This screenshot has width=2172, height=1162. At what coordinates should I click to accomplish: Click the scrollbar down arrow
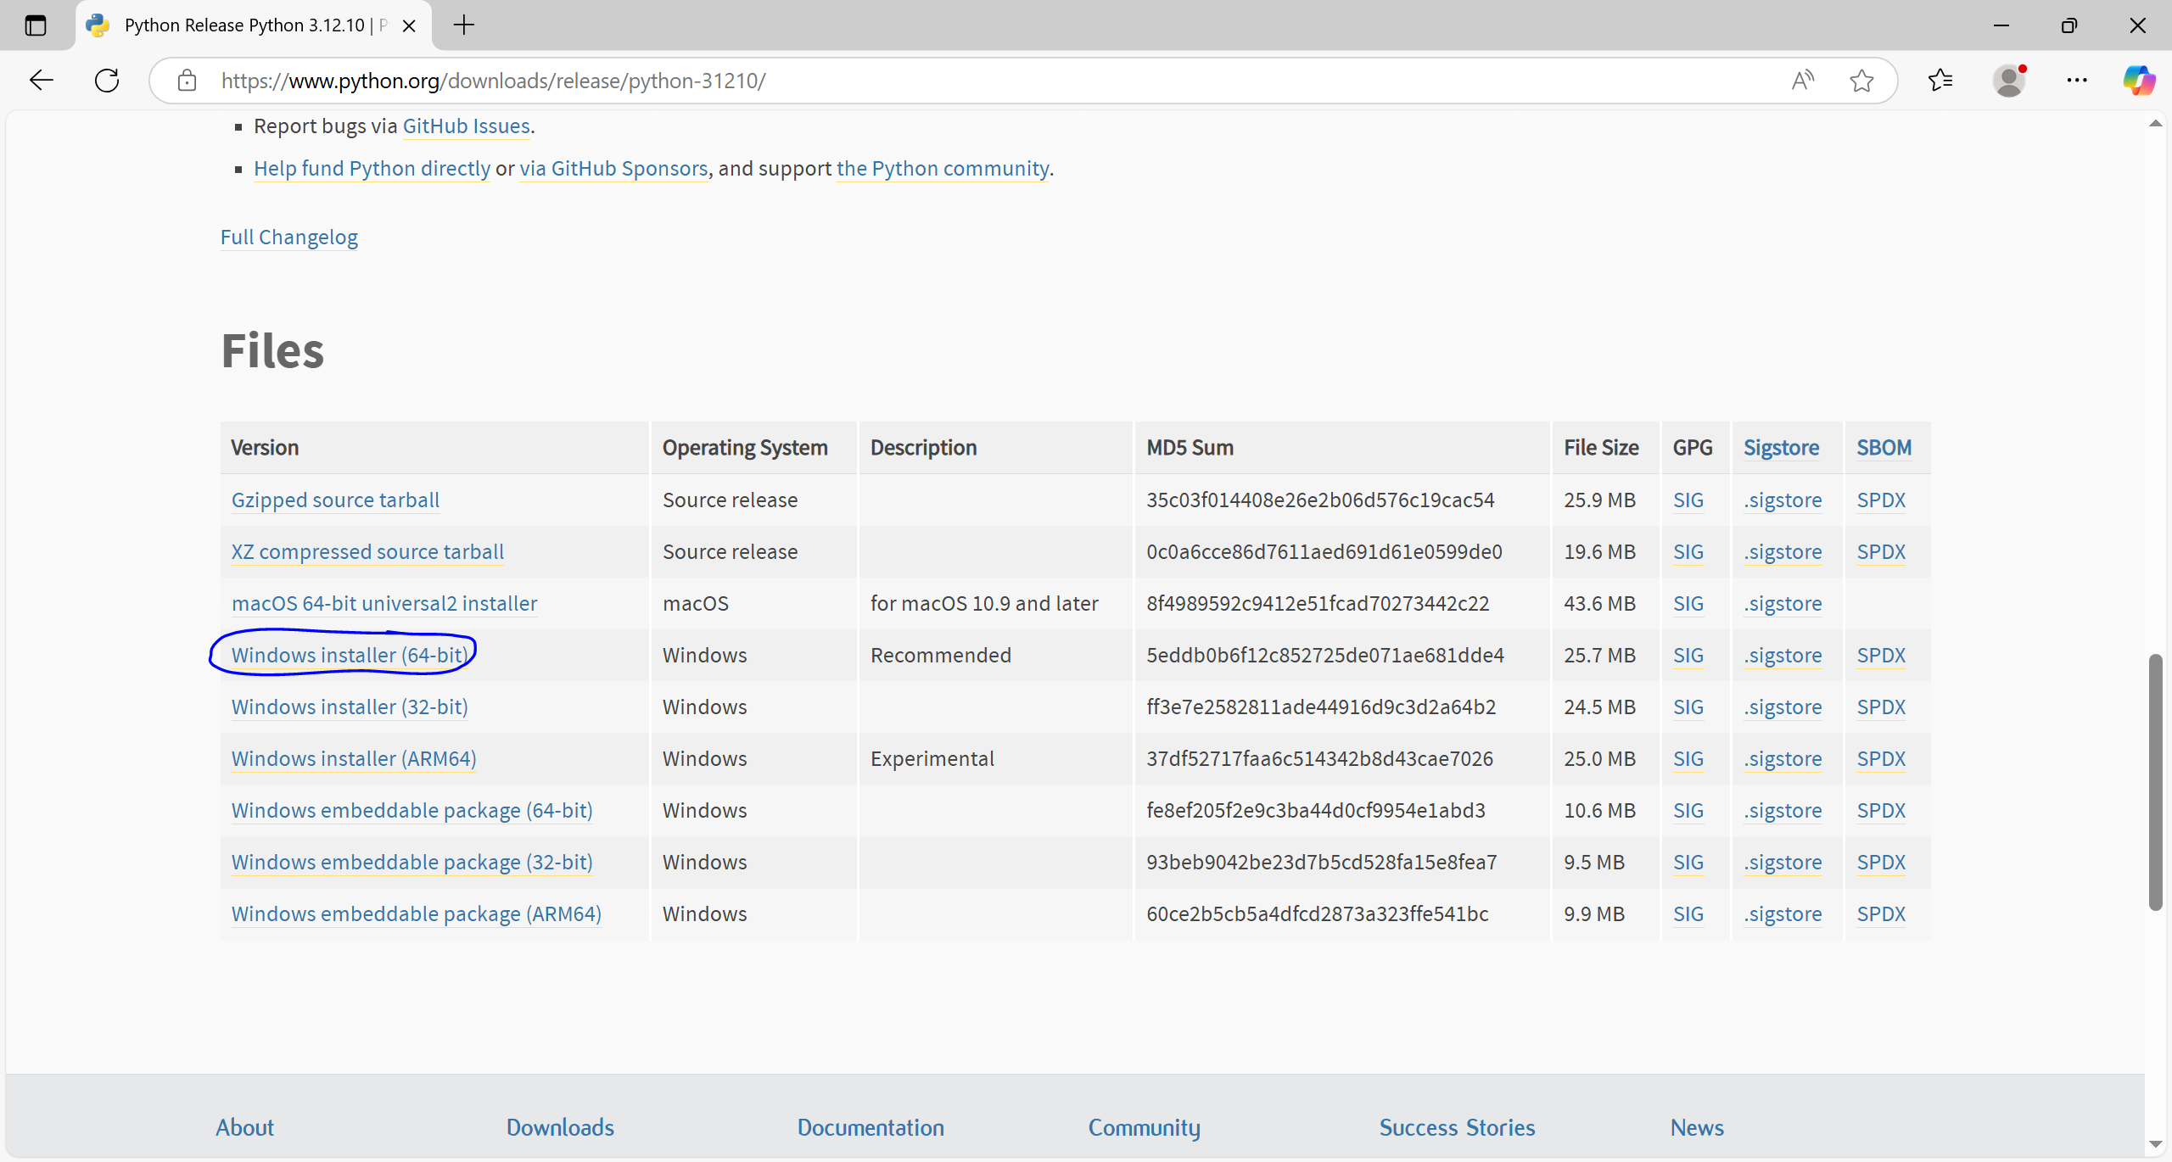[x=2156, y=1145]
